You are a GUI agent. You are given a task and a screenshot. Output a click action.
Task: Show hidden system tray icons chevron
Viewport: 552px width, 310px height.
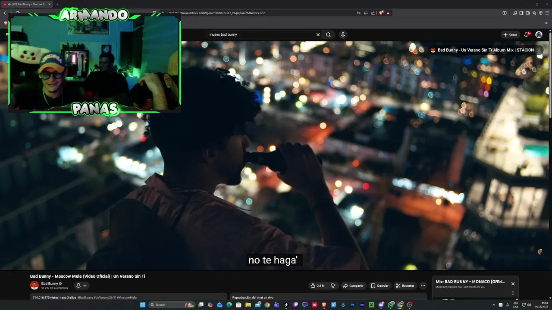coord(494,305)
